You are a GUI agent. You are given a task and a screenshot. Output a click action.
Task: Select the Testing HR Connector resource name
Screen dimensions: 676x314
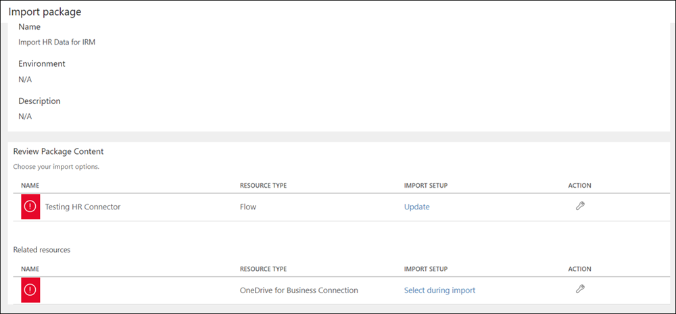tap(82, 207)
